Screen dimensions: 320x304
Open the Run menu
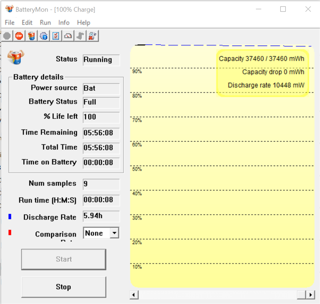coord(45,22)
